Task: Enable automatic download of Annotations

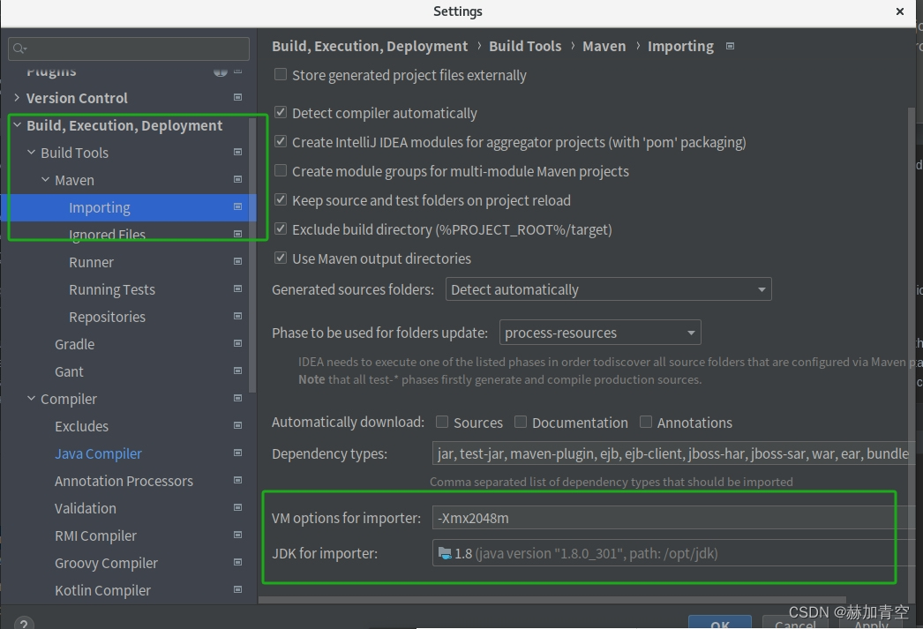Action: [x=646, y=422]
